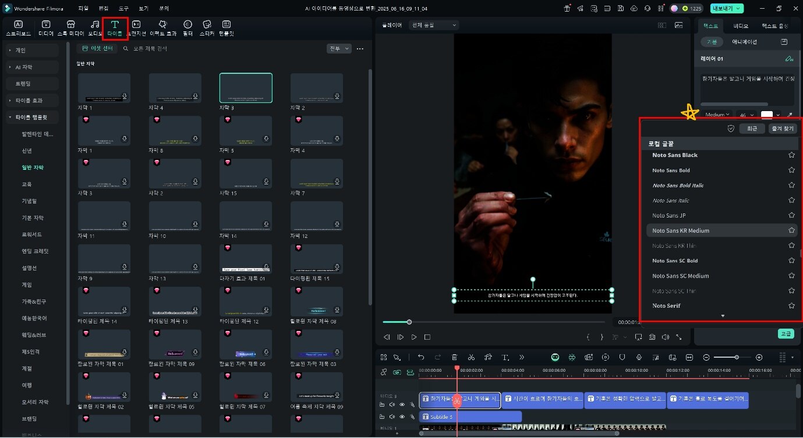
Task: Open the Medium font weight dropdown
Action: tap(717, 115)
